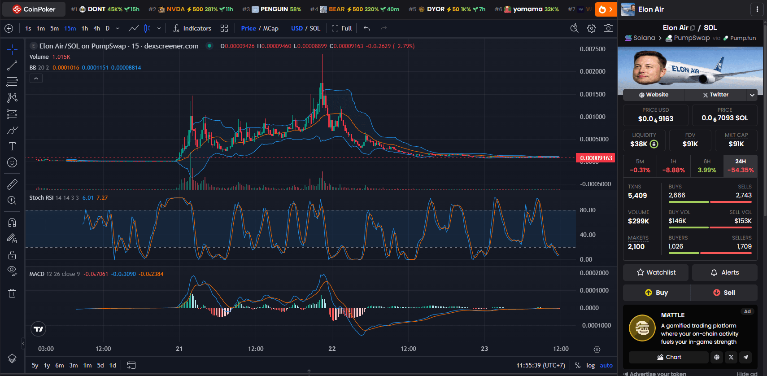The image size is (767, 376).
Task: Select the 1H stats period
Action: [673, 166]
